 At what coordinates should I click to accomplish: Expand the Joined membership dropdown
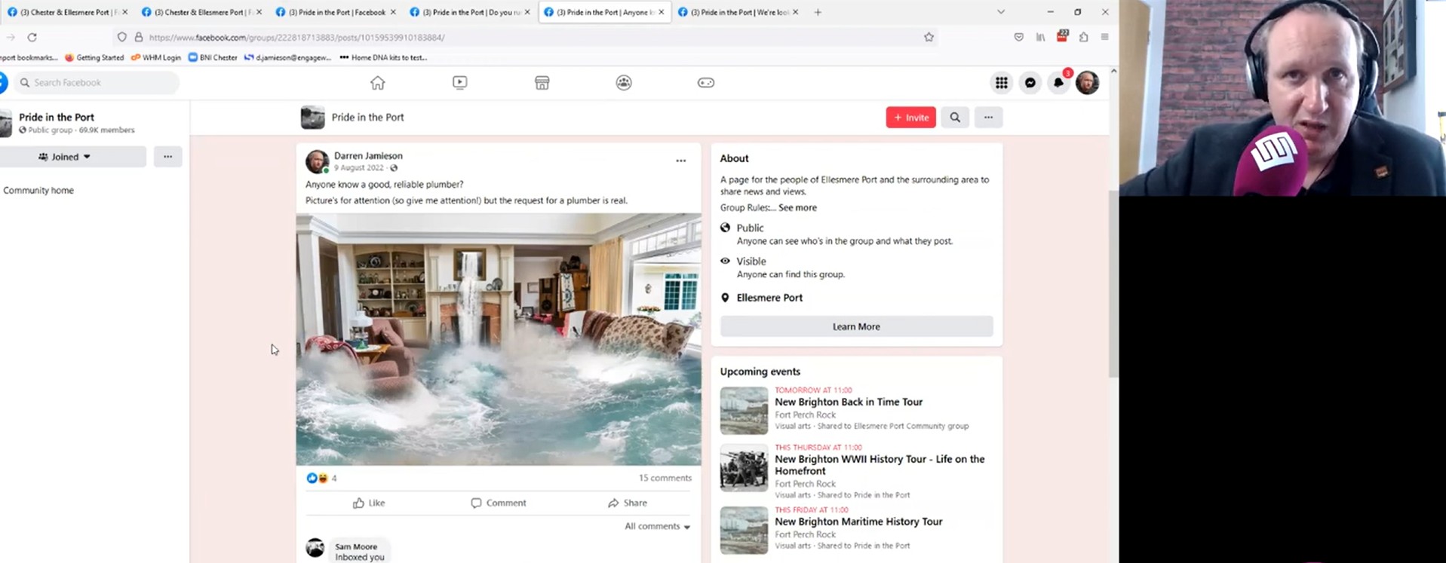click(x=72, y=157)
